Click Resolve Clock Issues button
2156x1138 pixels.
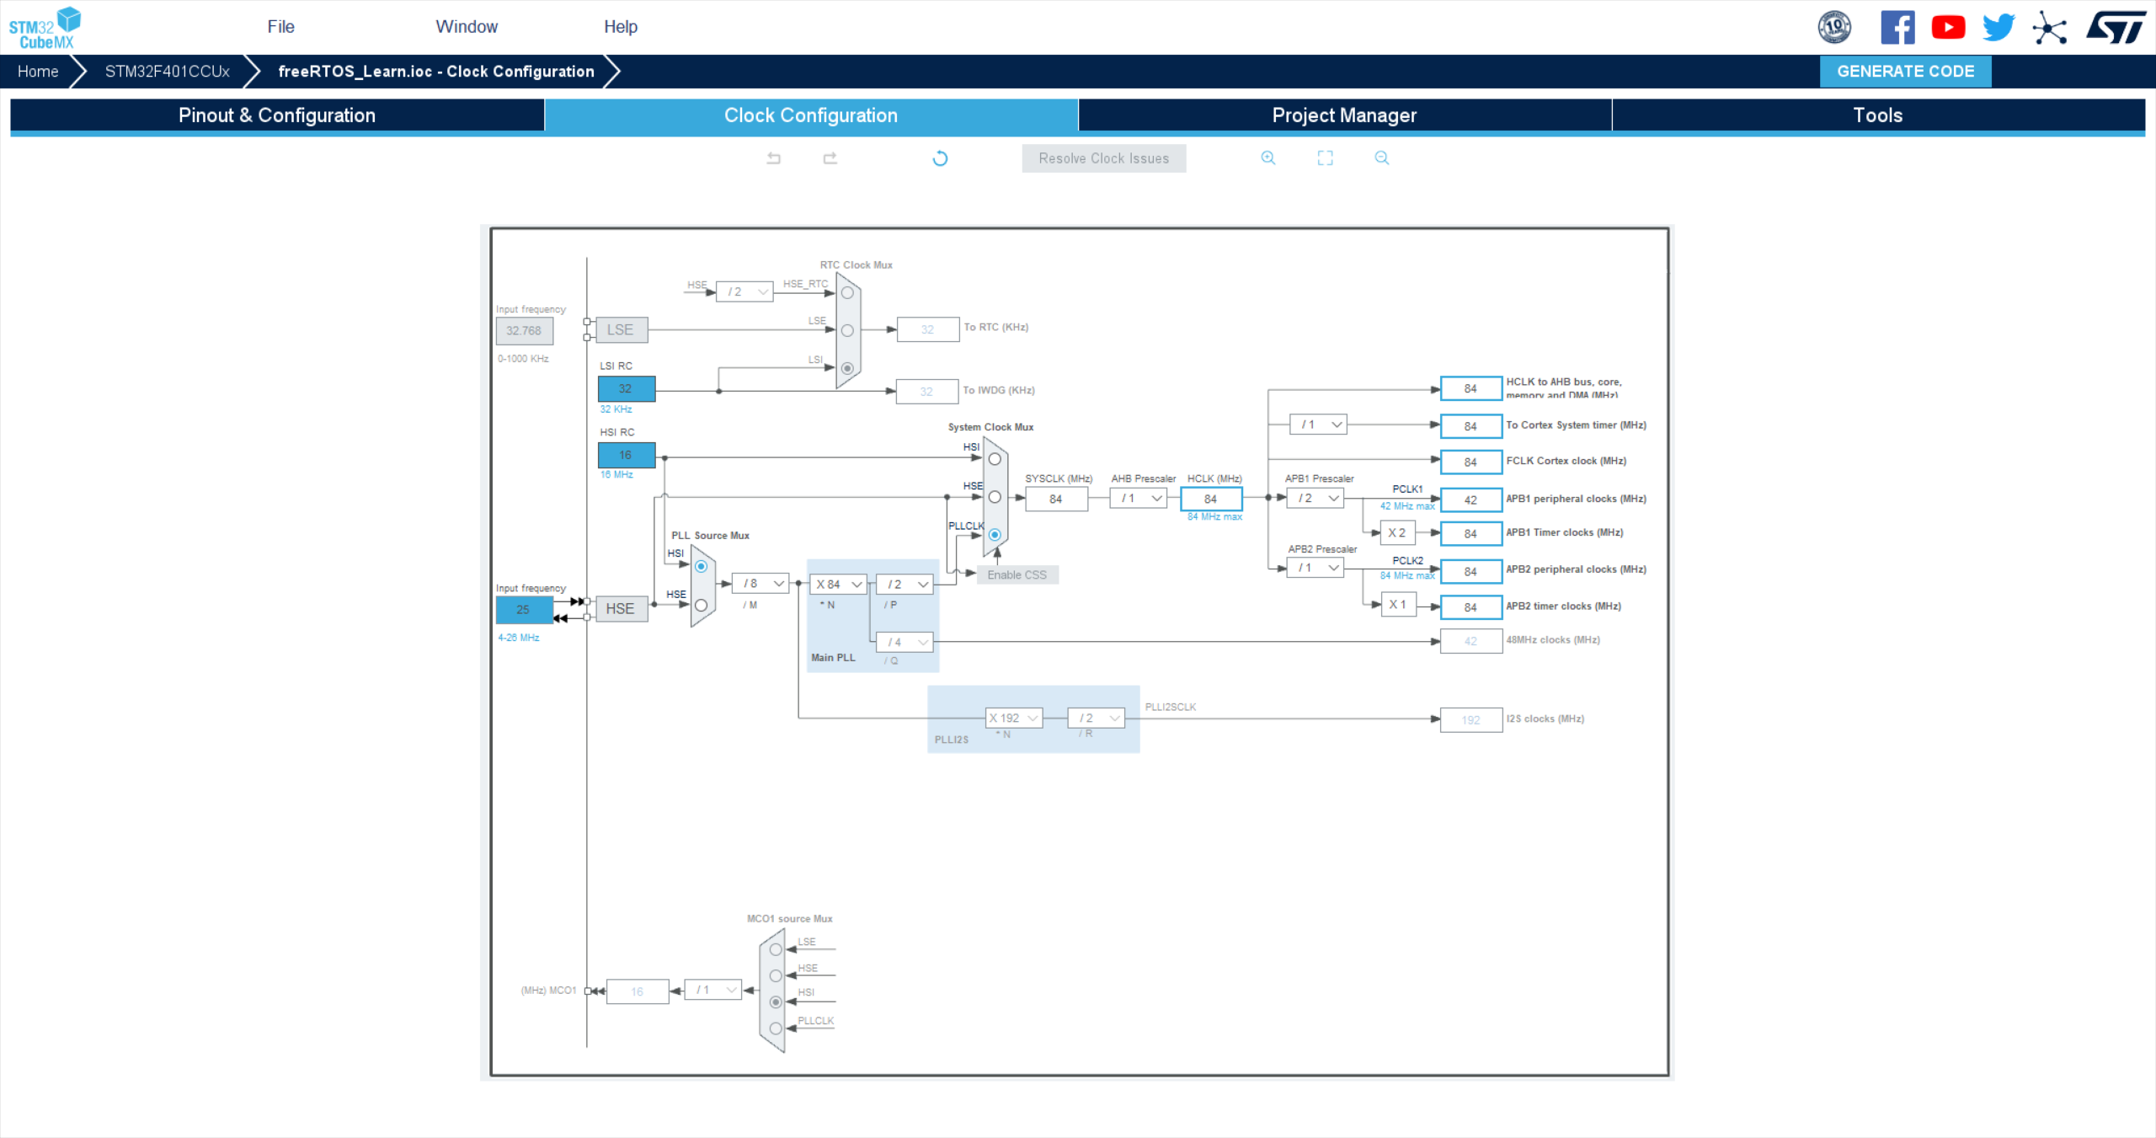click(1103, 158)
